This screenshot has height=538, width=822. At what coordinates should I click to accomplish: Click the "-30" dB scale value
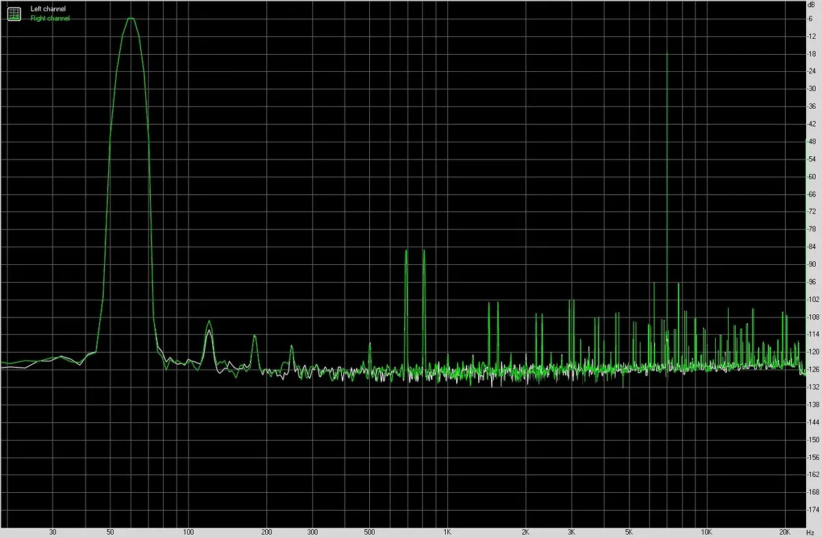tap(811, 89)
